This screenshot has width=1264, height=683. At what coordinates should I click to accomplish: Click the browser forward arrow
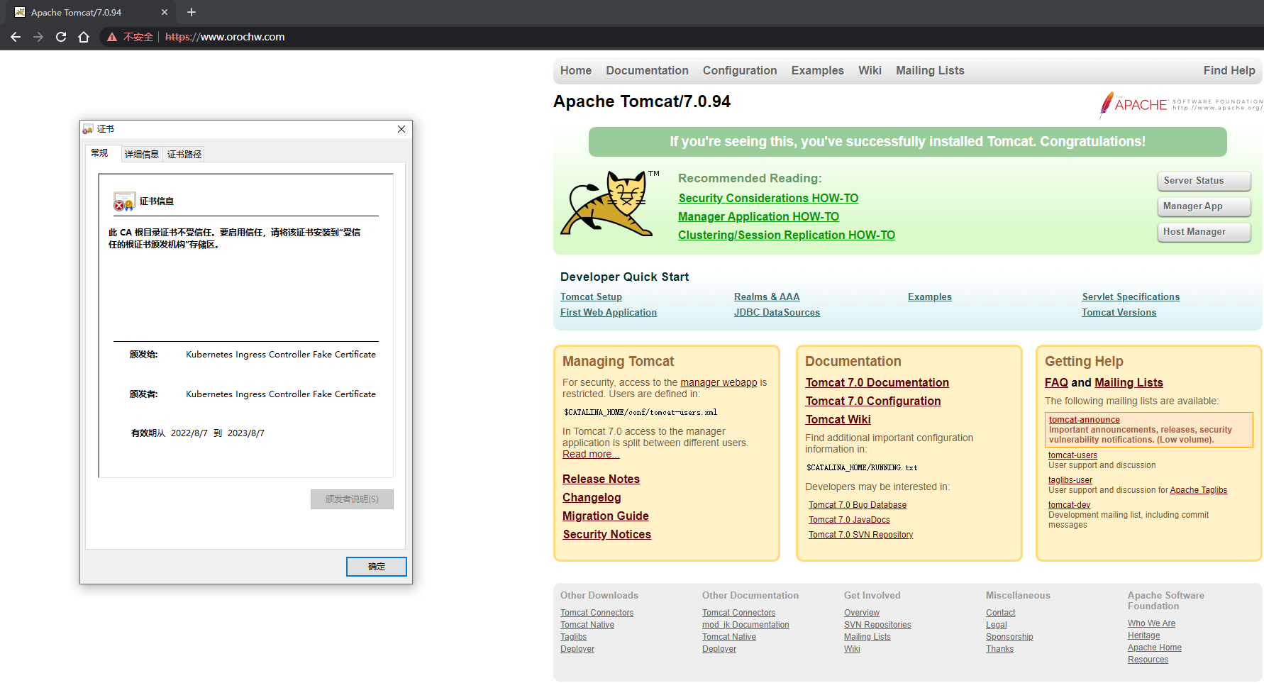click(38, 37)
